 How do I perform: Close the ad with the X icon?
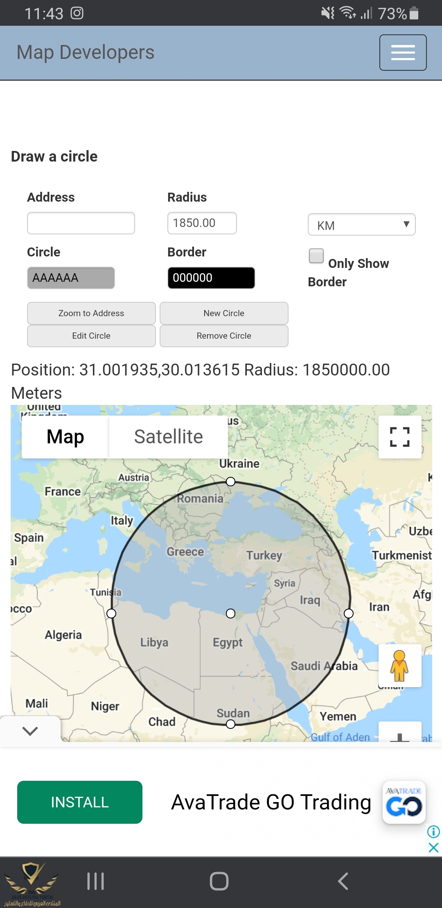tap(433, 847)
